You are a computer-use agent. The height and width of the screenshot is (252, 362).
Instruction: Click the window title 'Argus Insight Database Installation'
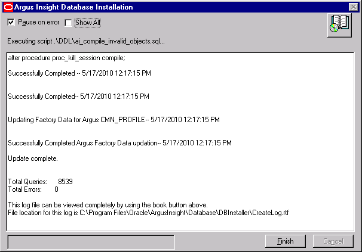(x=73, y=7)
